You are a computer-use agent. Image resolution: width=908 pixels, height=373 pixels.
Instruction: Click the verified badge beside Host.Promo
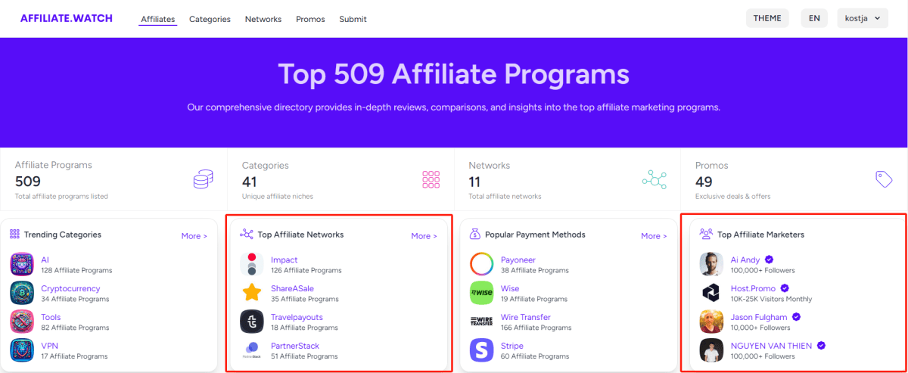tap(785, 288)
